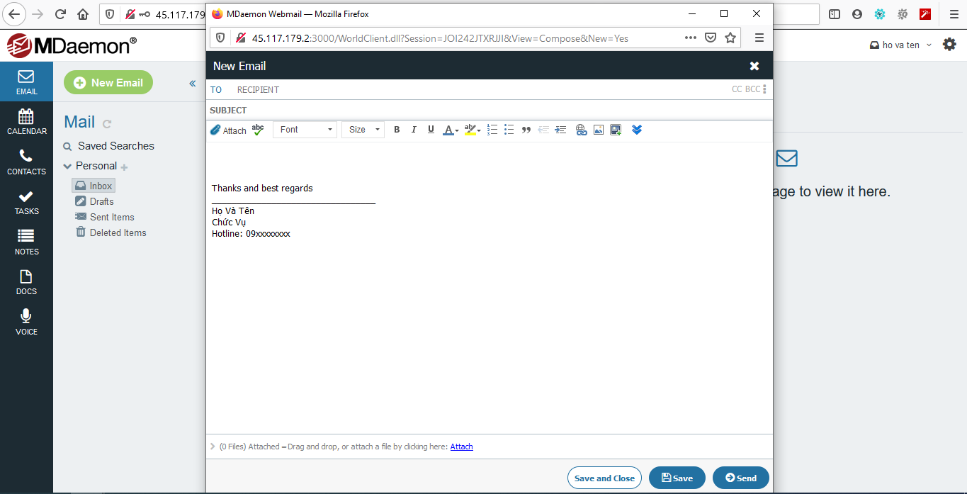
Task: Open the popup window hamburger menu
Action: point(759,38)
